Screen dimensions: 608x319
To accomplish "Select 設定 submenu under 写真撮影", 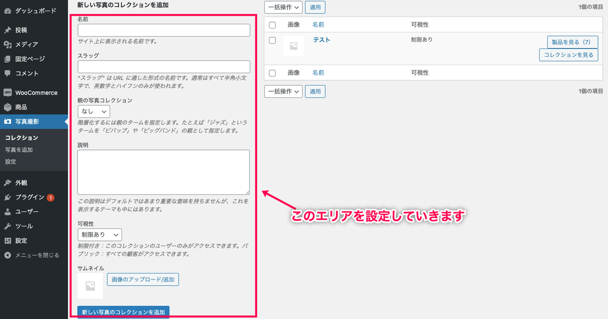I will pos(10,162).
